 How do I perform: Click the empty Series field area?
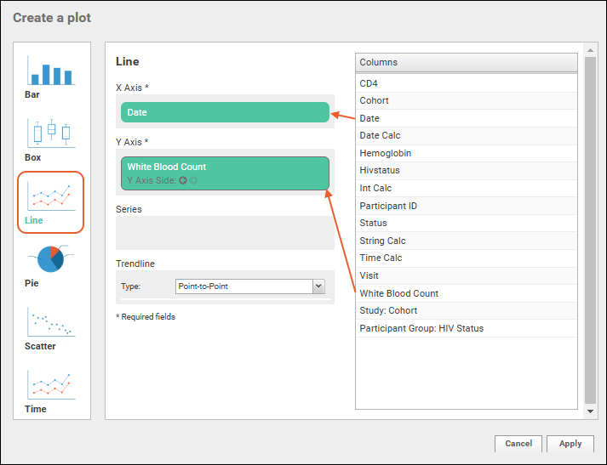225,232
